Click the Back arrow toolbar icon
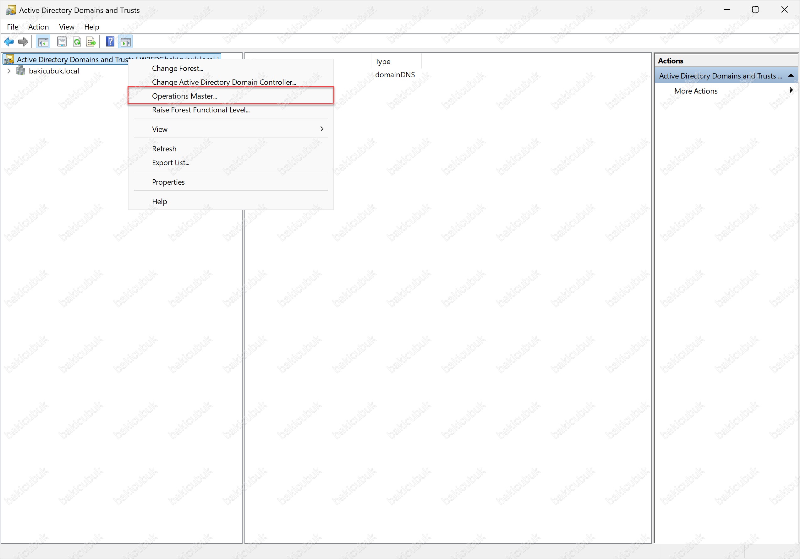The width and height of the screenshot is (800, 559). click(x=9, y=42)
